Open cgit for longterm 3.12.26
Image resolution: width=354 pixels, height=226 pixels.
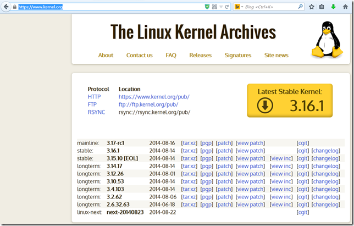[x=303, y=174]
